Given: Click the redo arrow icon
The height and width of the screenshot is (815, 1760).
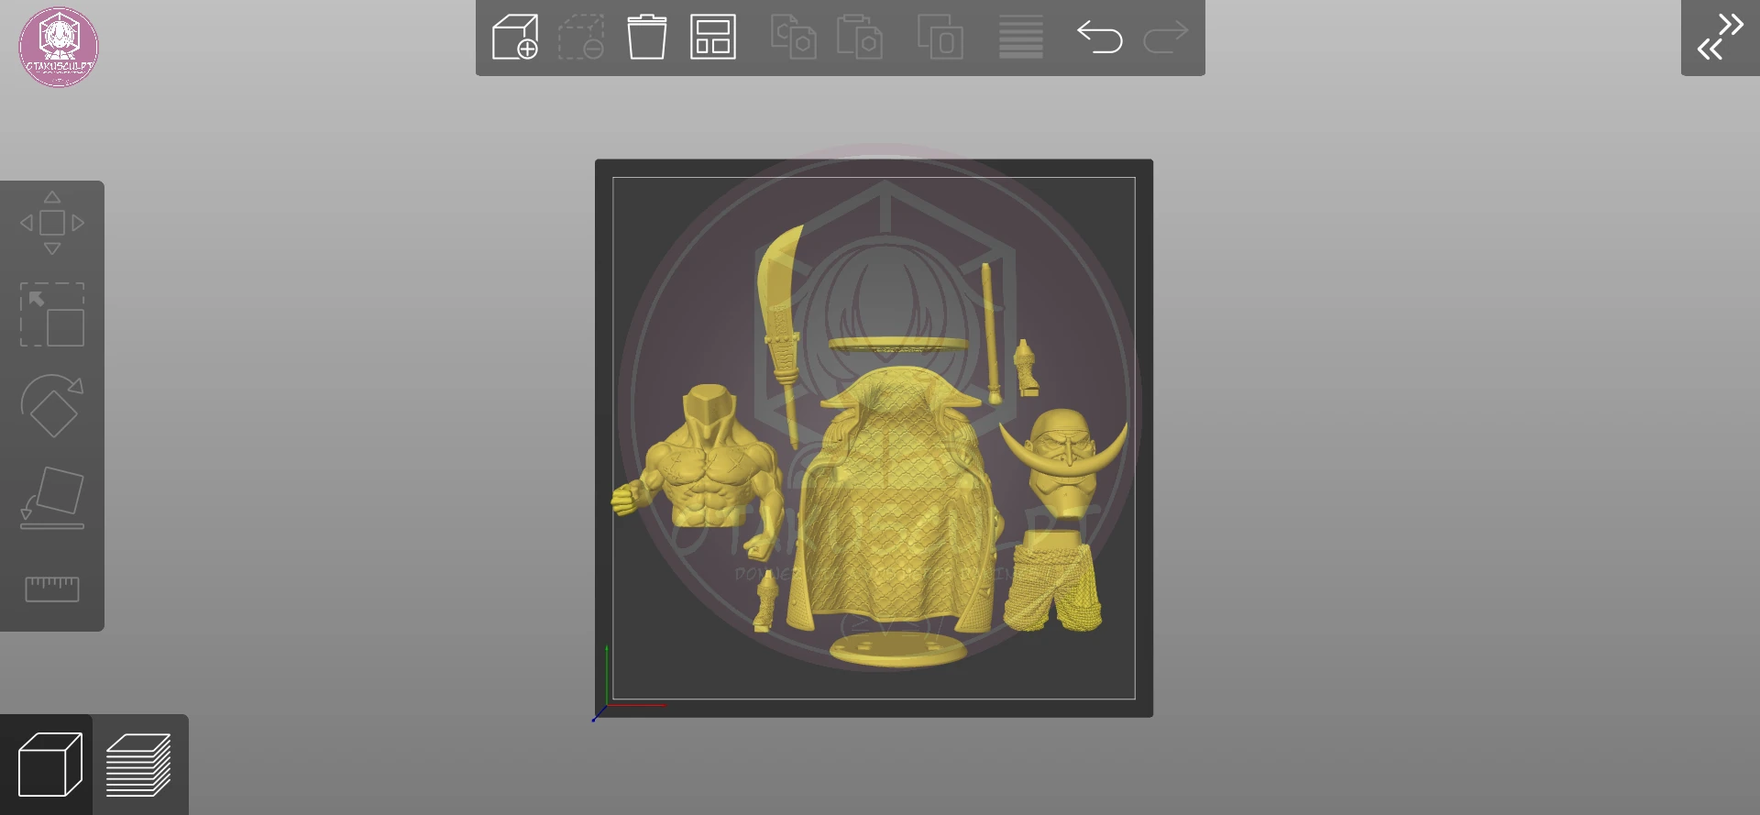Looking at the screenshot, I should click(1165, 38).
